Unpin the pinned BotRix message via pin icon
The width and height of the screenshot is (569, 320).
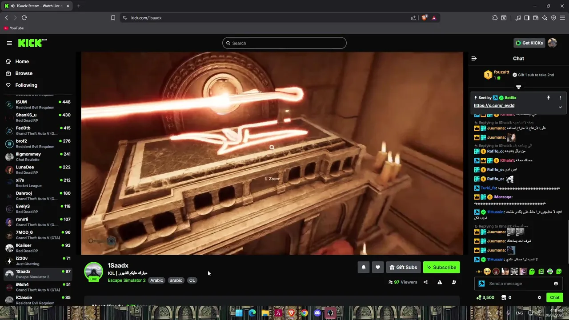point(549,98)
